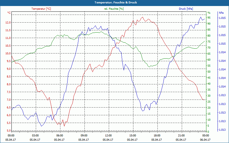Click the '11,5' temperature axis tick
This screenshot has width=229, height=143.
[8, 30]
